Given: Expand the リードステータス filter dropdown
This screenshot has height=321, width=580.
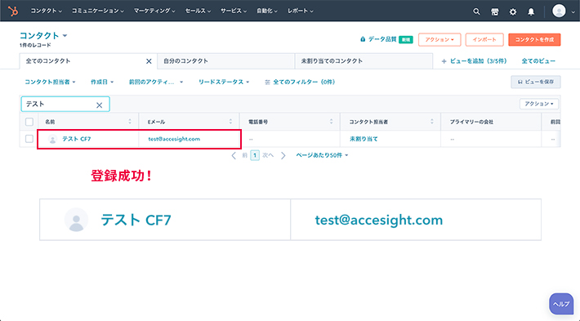Looking at the screenshot, I should 224,82.
